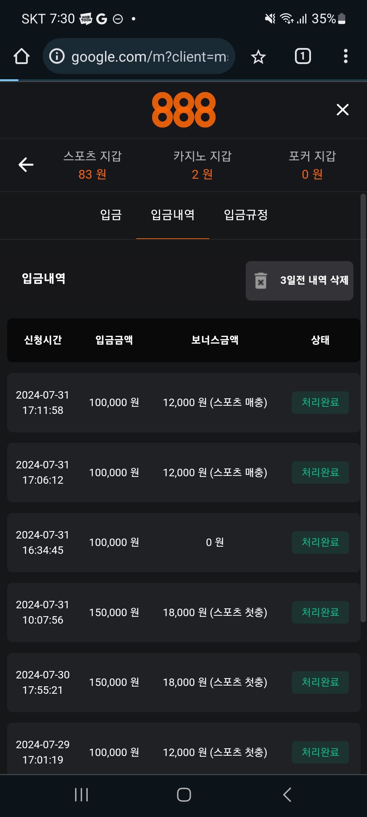This screenshot has width=367, height=817.
Task: Click the google.com address bar URL
Action: tap(150, 57)
